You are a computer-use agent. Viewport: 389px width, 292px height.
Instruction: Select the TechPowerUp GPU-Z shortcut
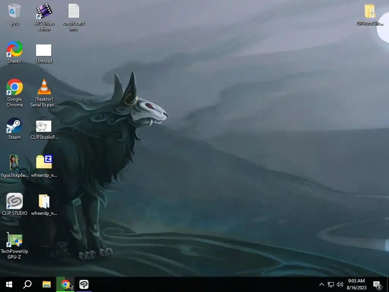pos(14,245)
